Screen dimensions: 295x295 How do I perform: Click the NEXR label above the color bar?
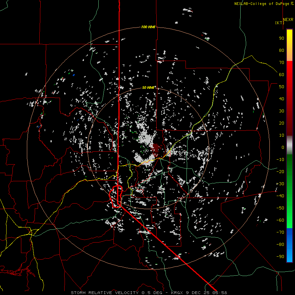[288, 20]
